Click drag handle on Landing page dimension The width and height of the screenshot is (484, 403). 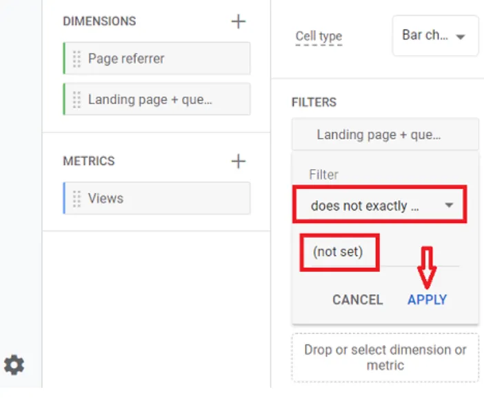(77, 99)
